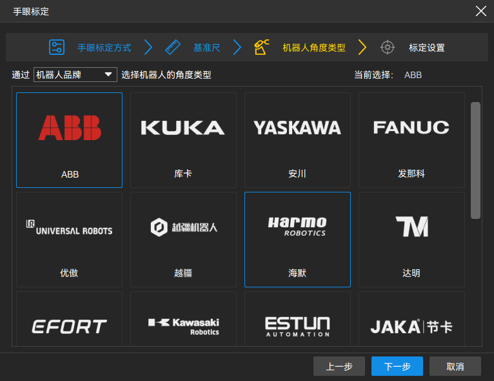Select the FANUC brand tile

411,139
